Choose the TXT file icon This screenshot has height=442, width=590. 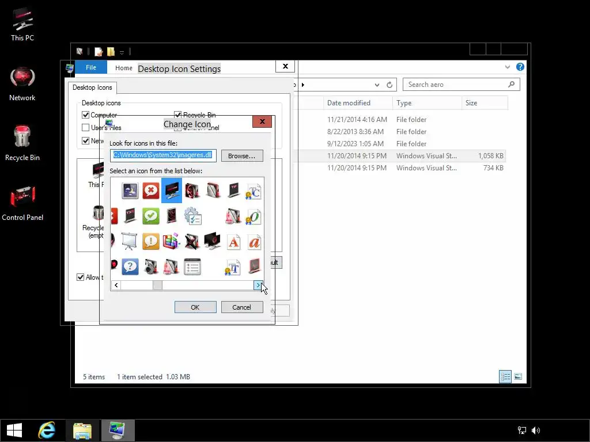coord(130,216)
